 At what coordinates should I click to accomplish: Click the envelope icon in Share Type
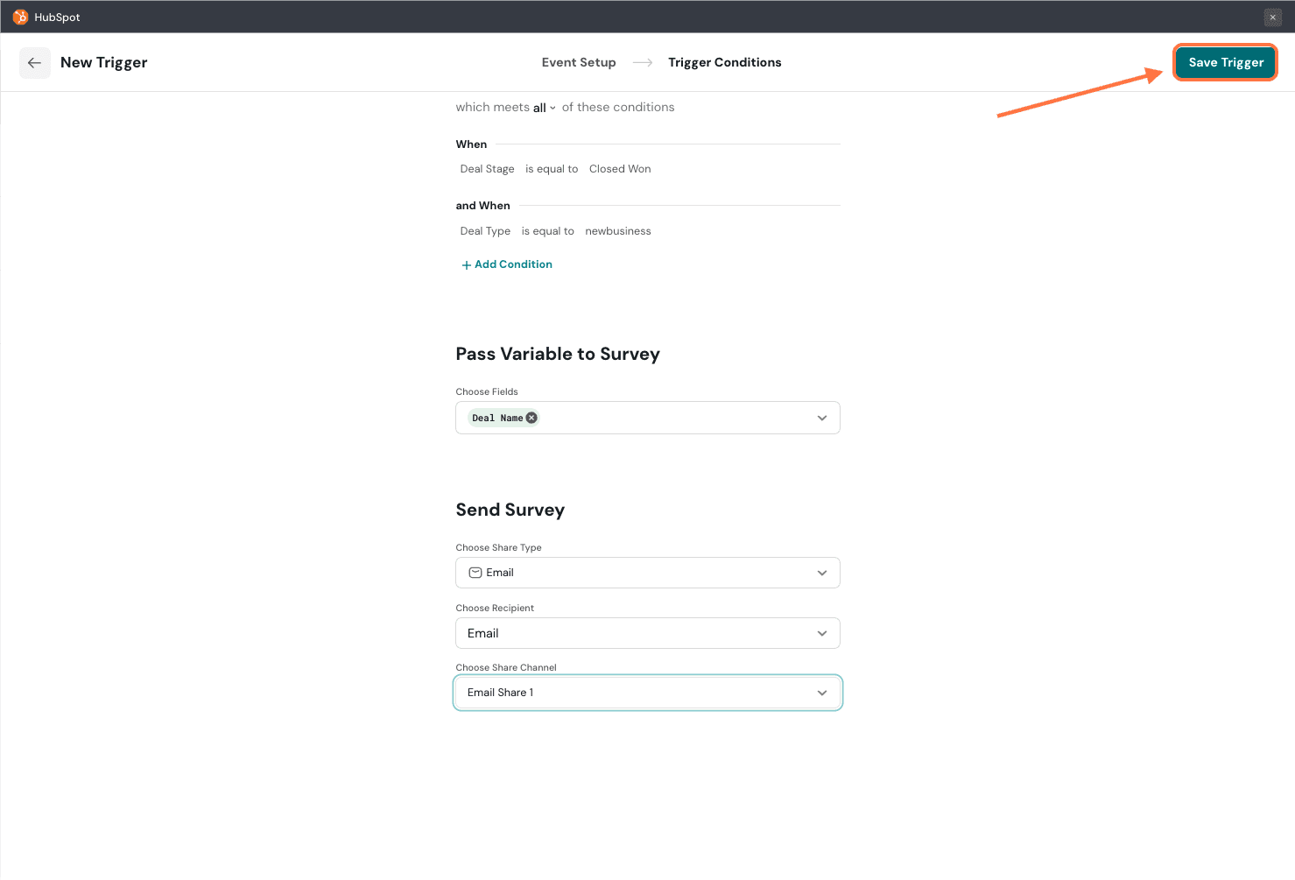[x=475, y=573]
